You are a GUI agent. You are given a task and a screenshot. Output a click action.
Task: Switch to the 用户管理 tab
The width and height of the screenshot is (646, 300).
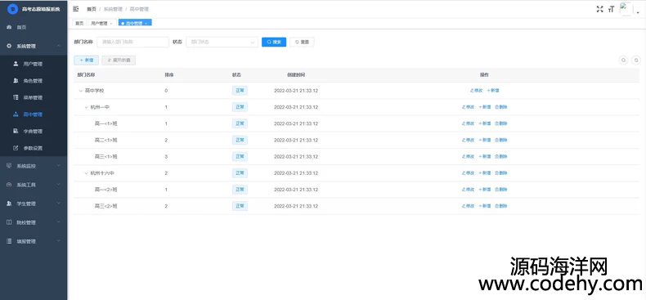(101, 24)
